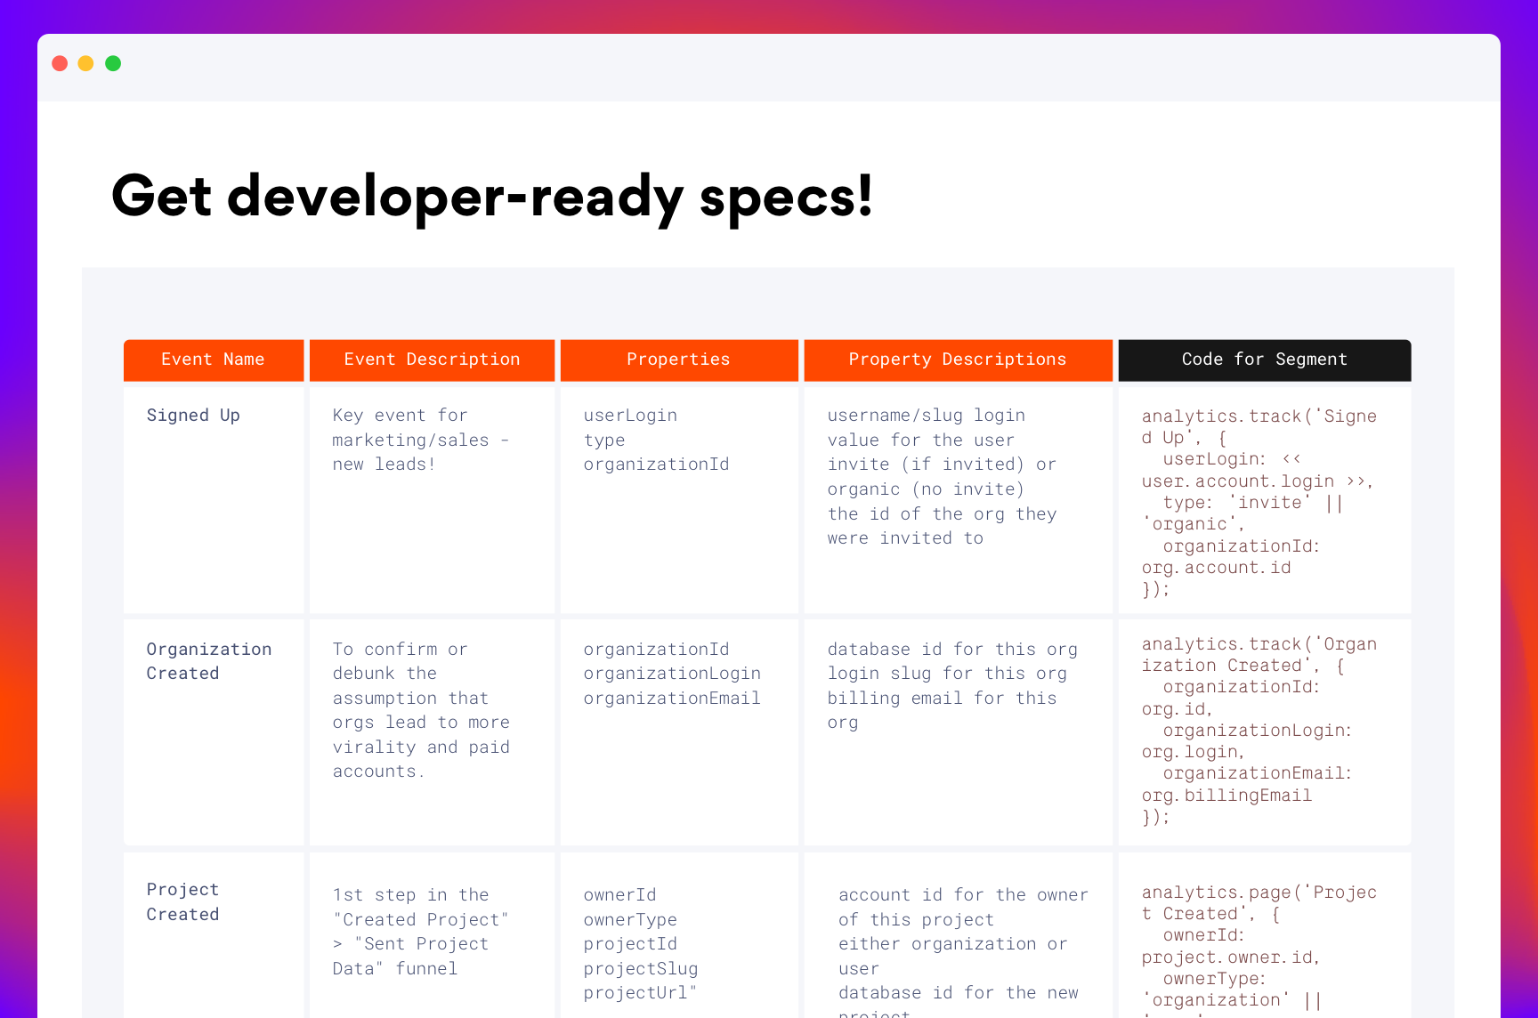
Task: Click 'account id for the owner' description cell
Action: (x=958, y=935)
